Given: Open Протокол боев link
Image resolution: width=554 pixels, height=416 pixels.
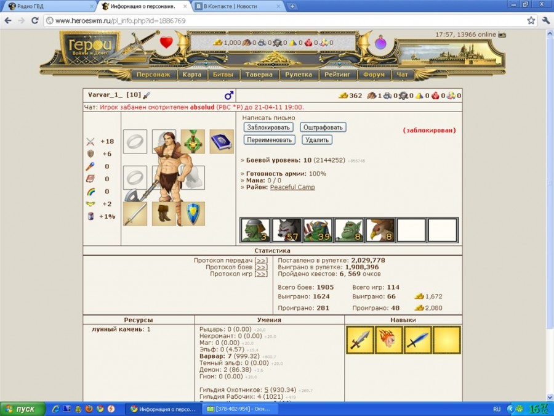Looking at the screenshot, I should click(261, 267).
